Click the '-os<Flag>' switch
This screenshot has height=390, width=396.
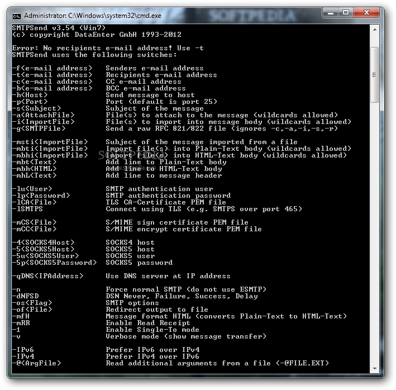32,303
